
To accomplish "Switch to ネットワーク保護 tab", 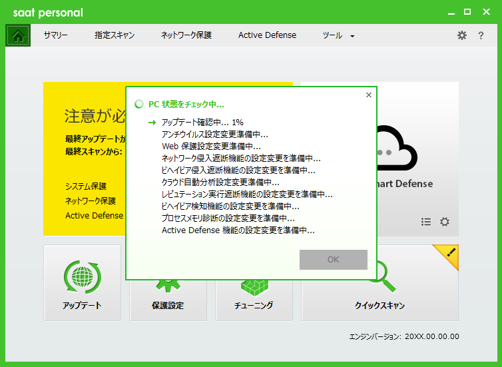I will point(186,35).
